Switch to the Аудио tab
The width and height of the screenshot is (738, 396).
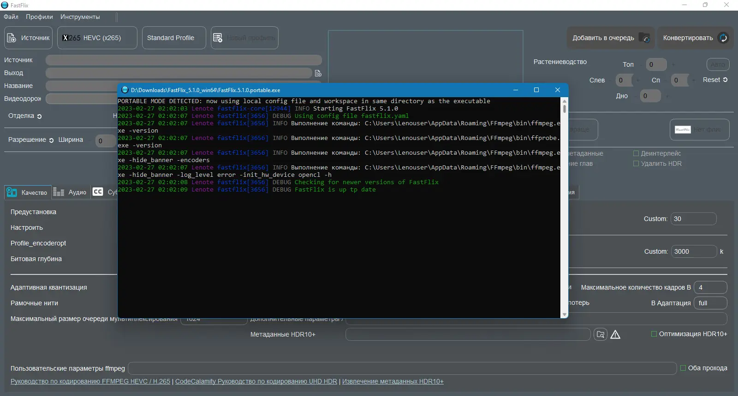(x=70, y=192)
